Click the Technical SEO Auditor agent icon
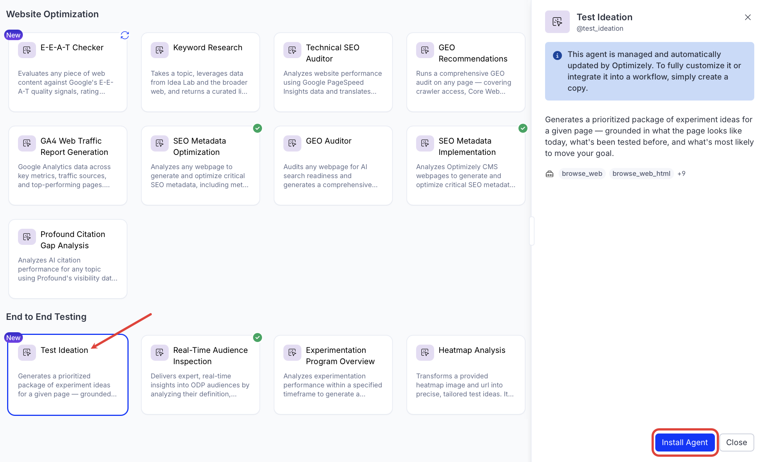 [292, 50]
